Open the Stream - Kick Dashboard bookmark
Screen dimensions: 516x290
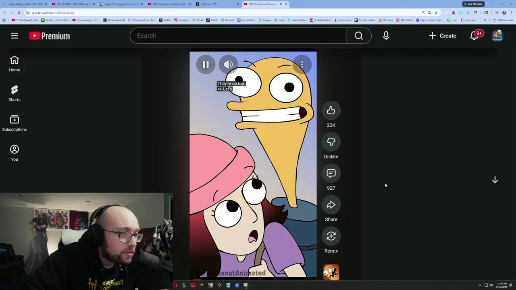[x=55, y=20]
